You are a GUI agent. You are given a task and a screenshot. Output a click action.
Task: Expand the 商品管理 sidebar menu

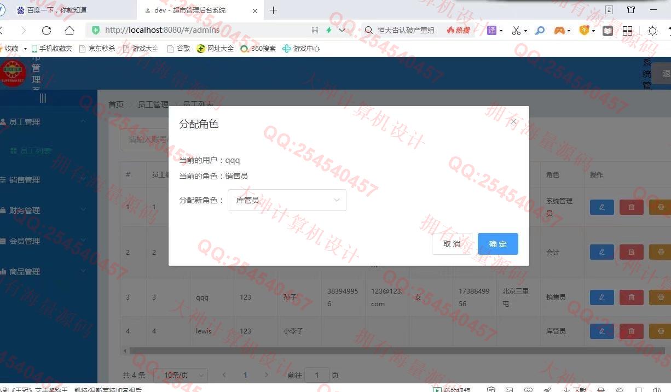[49, 272]
